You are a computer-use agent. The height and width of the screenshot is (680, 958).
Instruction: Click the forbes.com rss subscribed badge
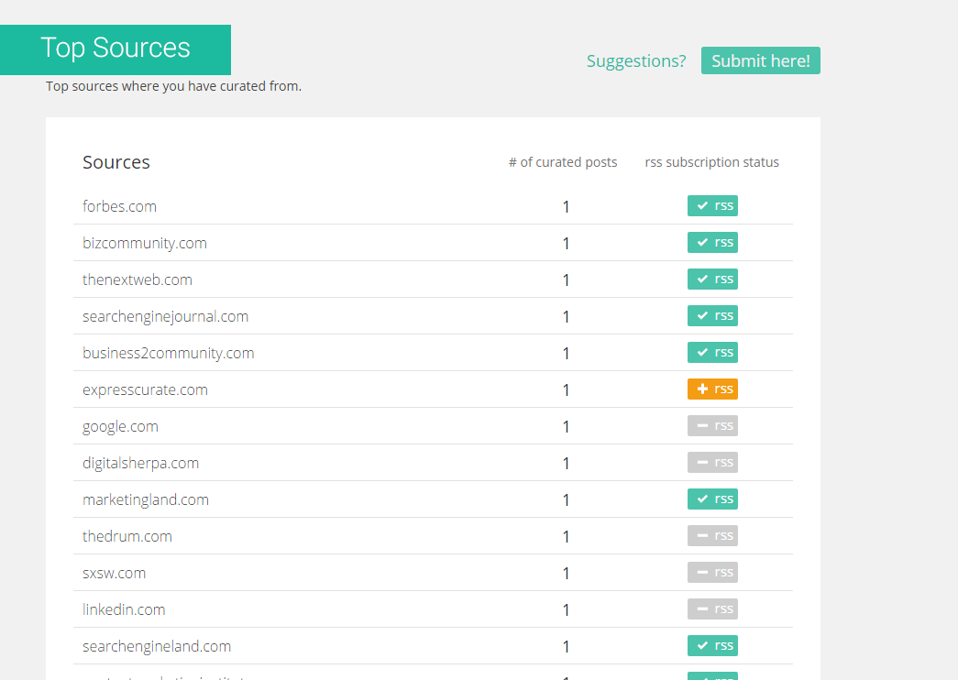[712, 206]
